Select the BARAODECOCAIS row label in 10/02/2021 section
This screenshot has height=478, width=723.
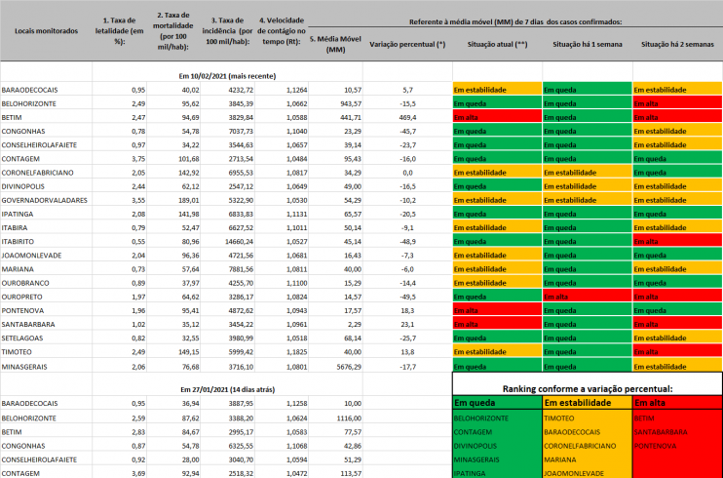click(x=29, y=90)
